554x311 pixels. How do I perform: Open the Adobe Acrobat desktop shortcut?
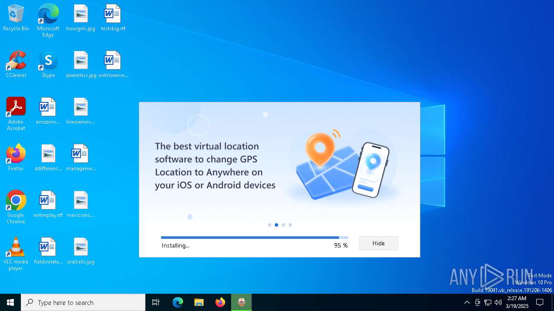click(x=16, y=114)
